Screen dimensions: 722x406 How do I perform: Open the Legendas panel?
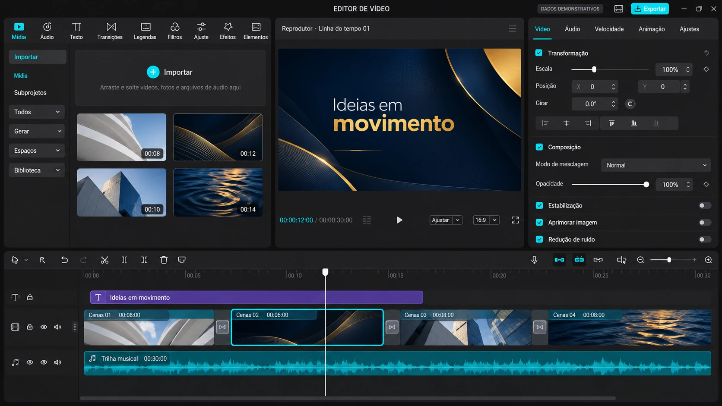145,31
